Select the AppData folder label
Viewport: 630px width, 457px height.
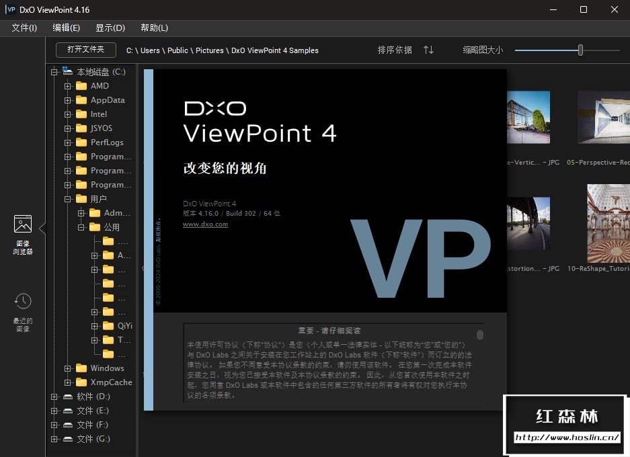click(108, 100)
